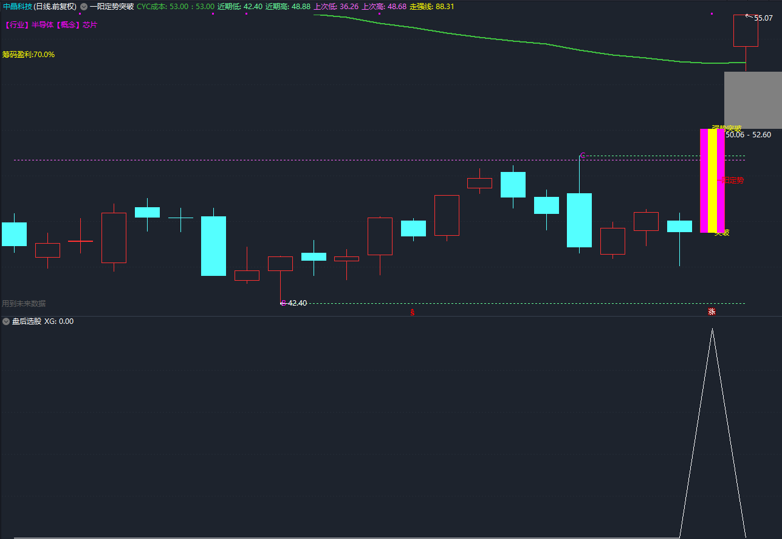Expand the 一阳定势突破 indicator dropdown arrow
The image size is (782, 539).
tap(84, 7)
